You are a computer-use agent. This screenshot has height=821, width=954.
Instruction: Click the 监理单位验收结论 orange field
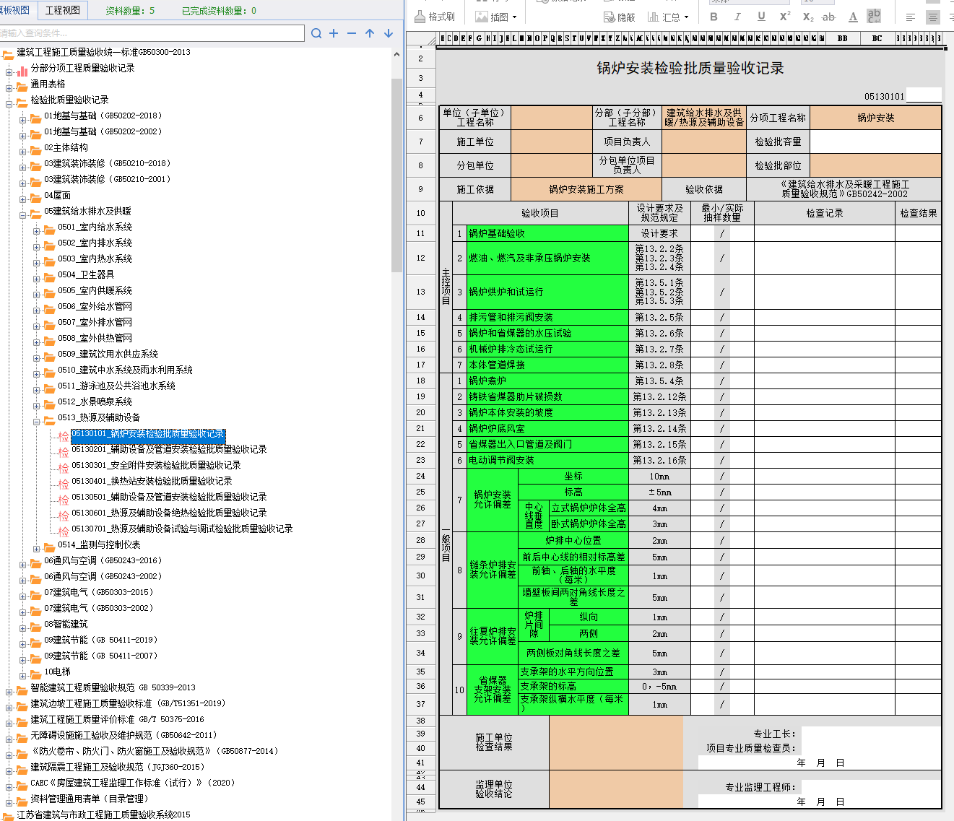pos(616,789)
